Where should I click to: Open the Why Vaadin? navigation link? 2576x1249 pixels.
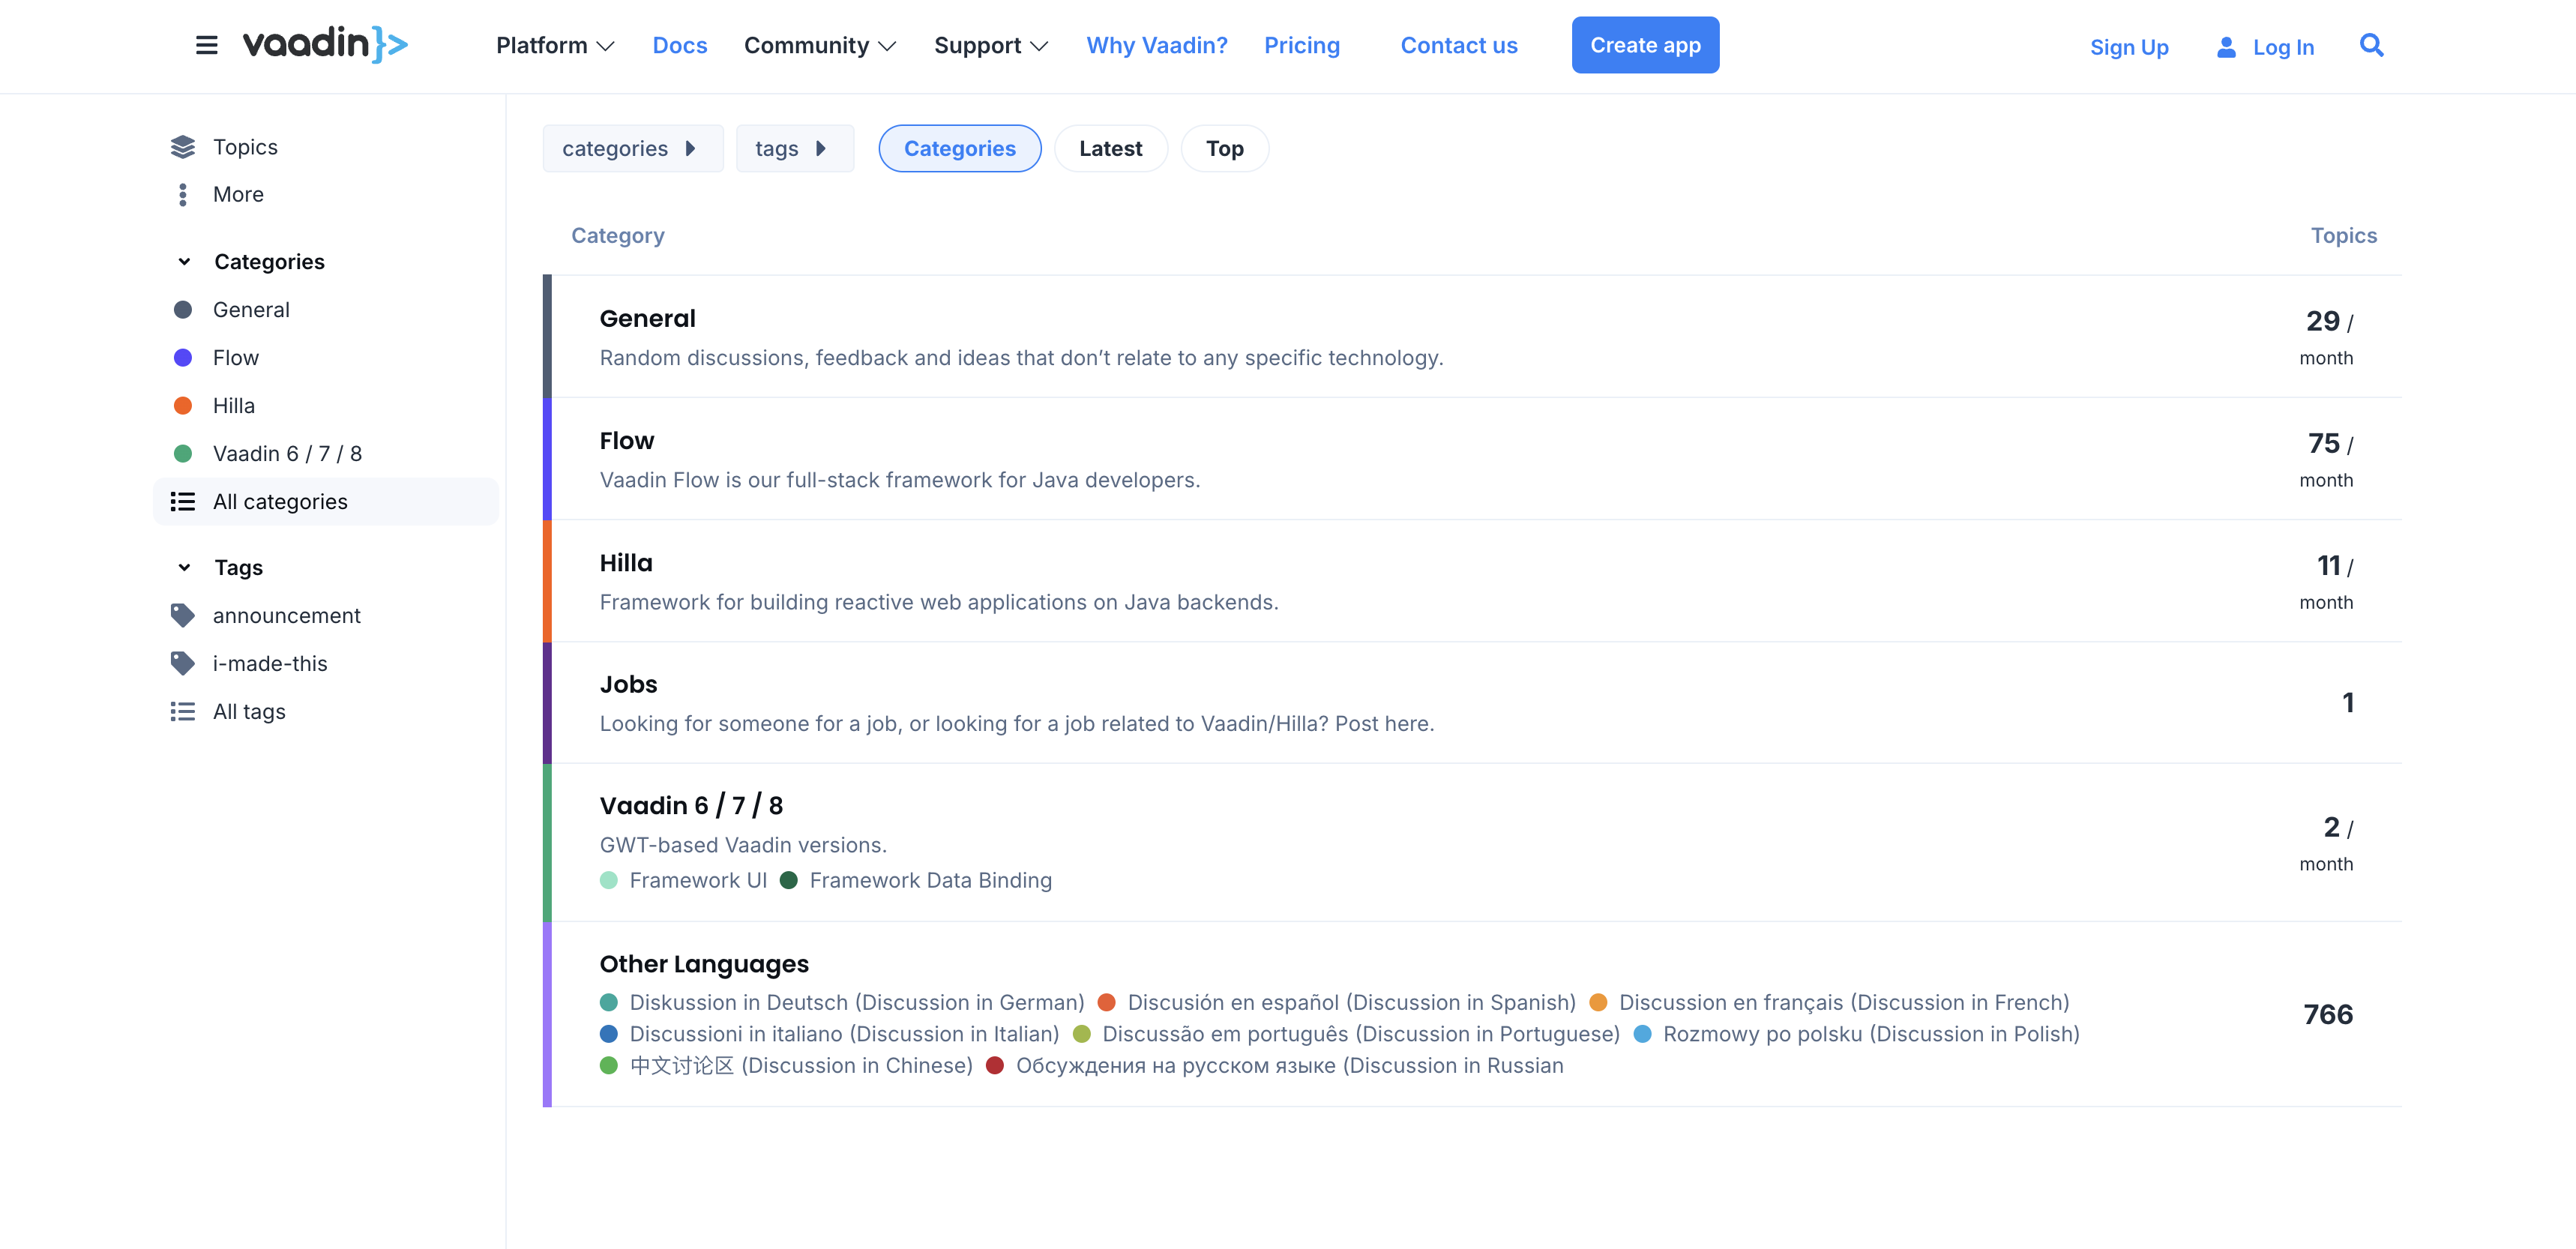(1157, 46)
